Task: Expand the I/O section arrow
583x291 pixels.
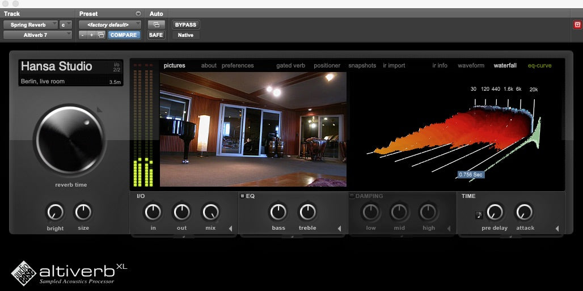Action: click(x=230, y=229)
